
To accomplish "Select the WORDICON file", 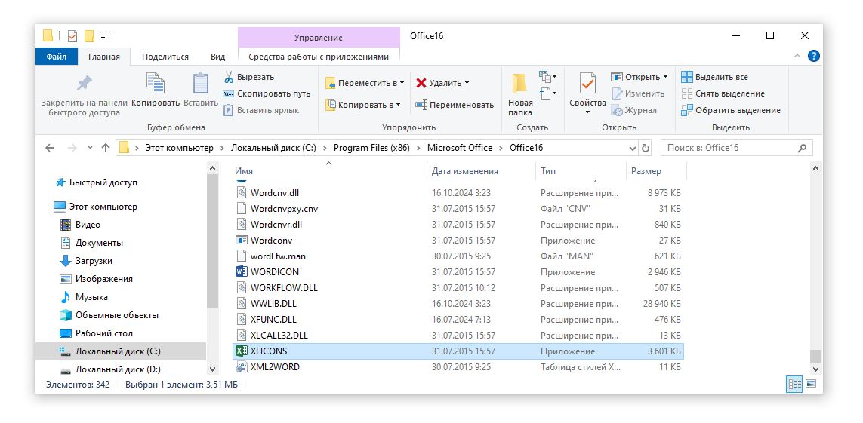I will pyautogui.click(x=458, y=272).
